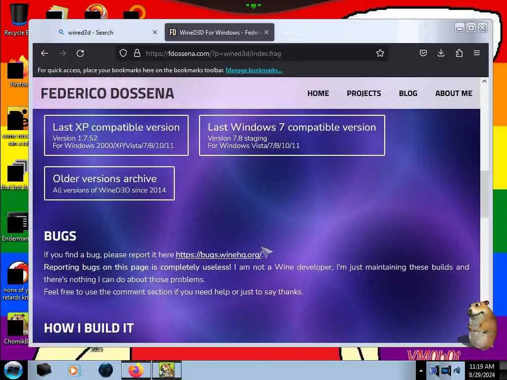Follow the bugs.winehq.org link
The height and width of the screenshot is (380, 507).
(218, 255)
